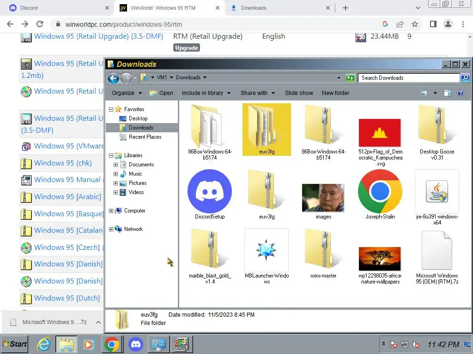Viewport: 473px width, 354px height.
Task: Click the Explorer Forward arrow button
Action: tap(126, 78)
